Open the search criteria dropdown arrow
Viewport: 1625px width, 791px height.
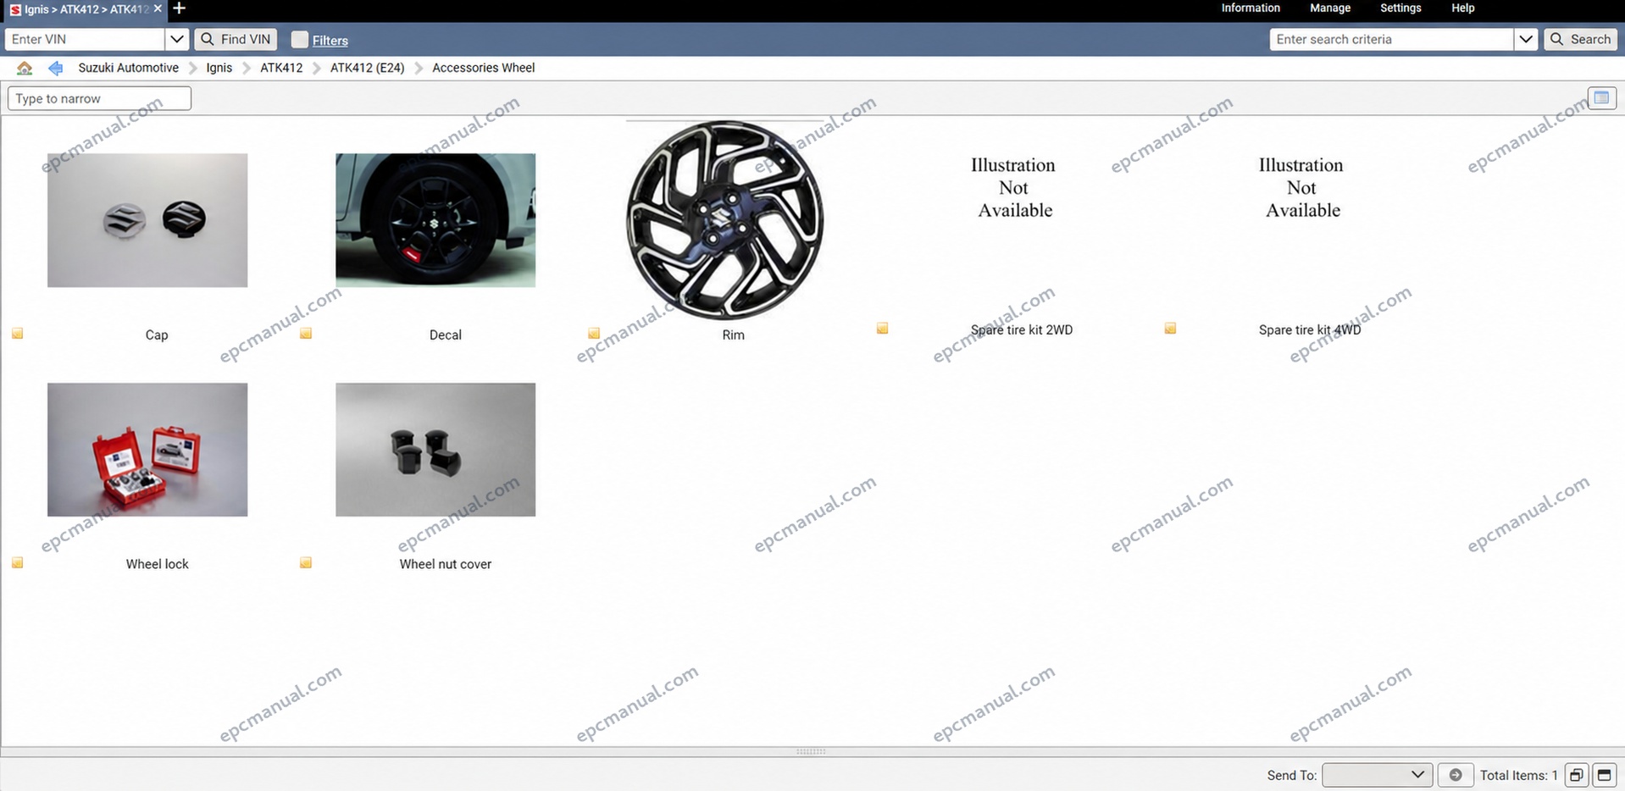tap(1526, 39)
